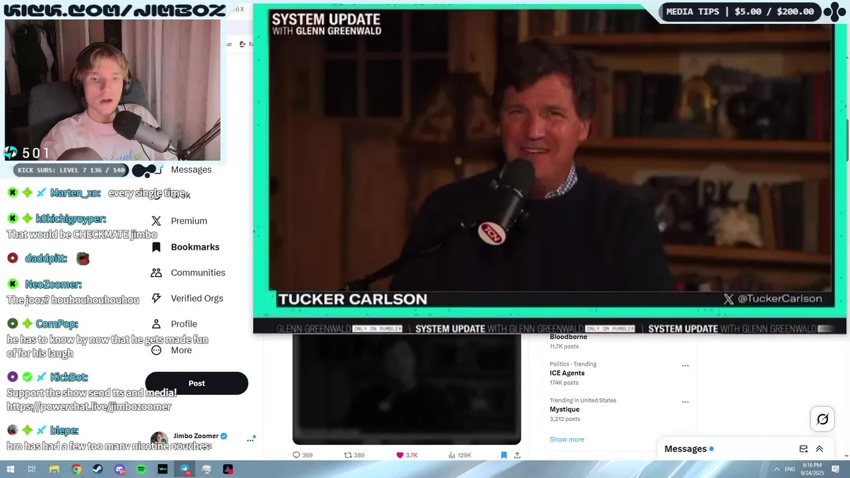Open the Windows notification center
Image resolution: width=850 pixels, height=478 pixels.
(836, 469)
